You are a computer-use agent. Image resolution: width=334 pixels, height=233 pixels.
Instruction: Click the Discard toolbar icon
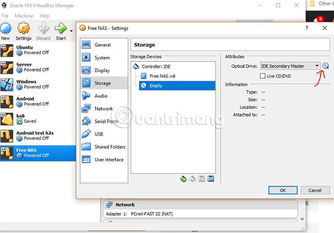point(44,31)
